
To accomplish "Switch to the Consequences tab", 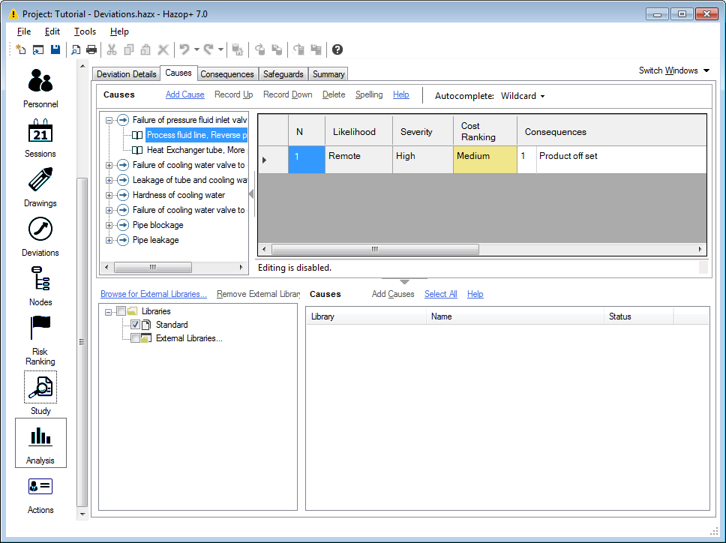I will 227,74.
